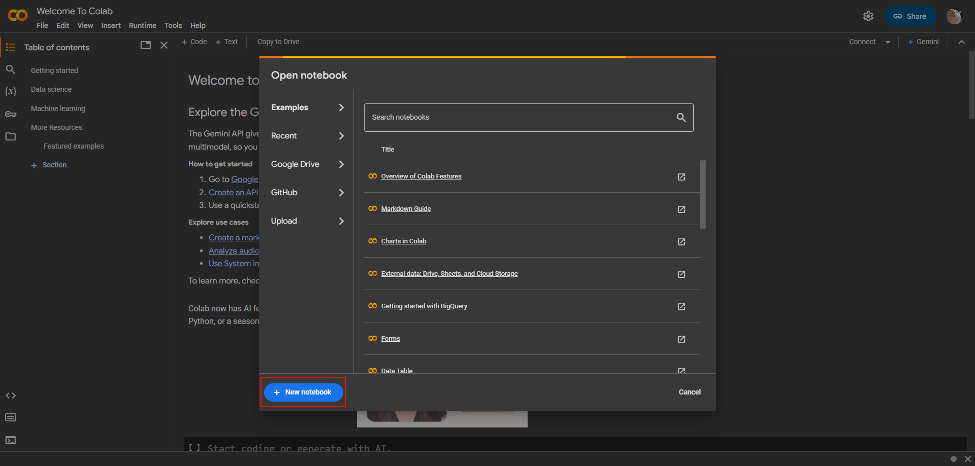Screen dimensions: 975x466
Task: Cancel the Open notebook dialog
Action: [690, 392]
